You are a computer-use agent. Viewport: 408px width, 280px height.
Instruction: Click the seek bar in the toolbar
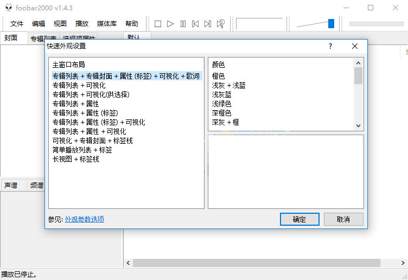[x=376, y=24]
